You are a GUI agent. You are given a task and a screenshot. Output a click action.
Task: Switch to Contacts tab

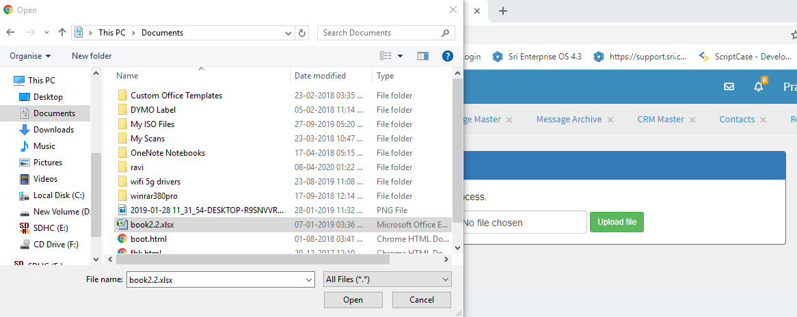(x=737, y=120)
